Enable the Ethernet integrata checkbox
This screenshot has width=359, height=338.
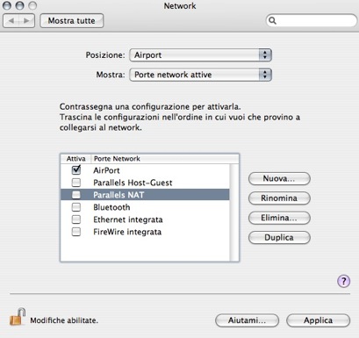click(76, 219)
